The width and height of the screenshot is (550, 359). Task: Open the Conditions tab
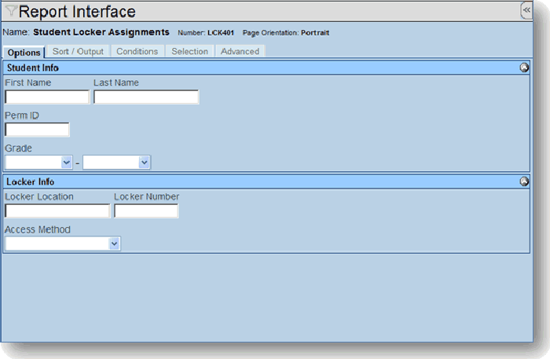[137, 52]
